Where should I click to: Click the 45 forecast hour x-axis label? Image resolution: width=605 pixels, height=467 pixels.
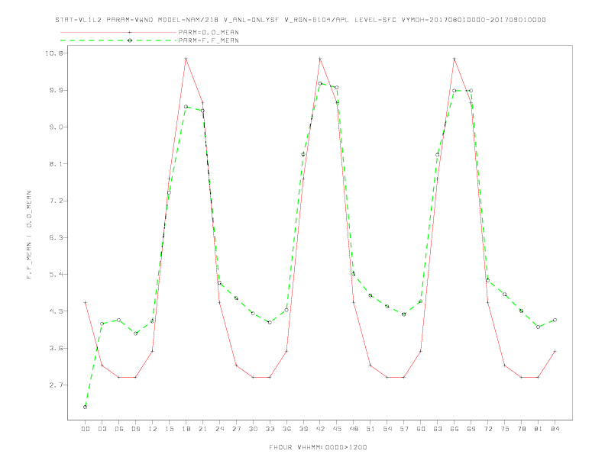click(x=337, y=429)
